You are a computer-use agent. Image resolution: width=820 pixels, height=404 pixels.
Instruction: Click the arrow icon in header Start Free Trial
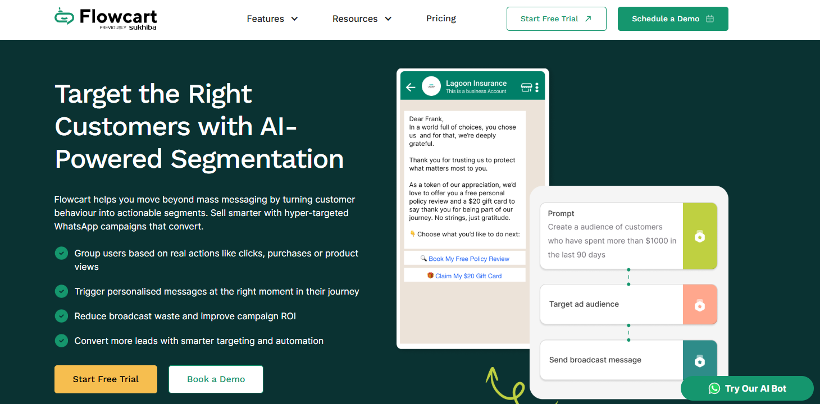(x=588, y=19)
